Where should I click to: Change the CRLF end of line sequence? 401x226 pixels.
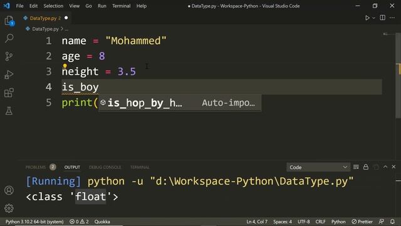coord(320,222)
